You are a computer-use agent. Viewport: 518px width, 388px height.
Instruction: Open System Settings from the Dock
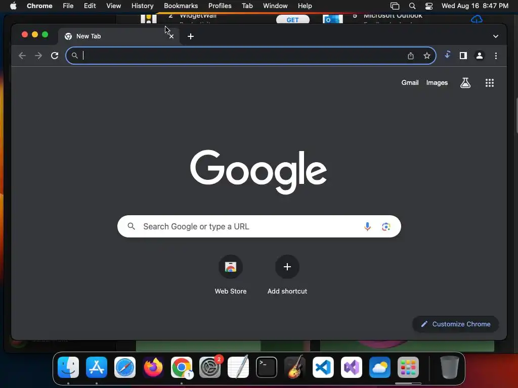click(210, 367)
